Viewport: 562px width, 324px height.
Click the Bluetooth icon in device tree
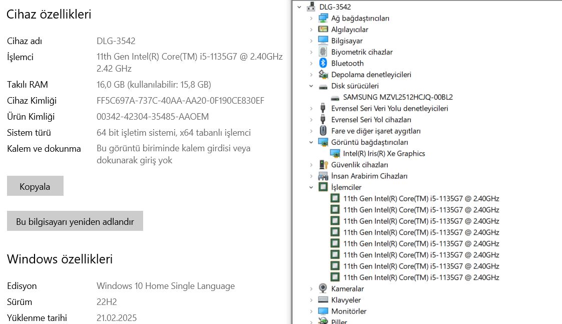(x=323, y=63)
